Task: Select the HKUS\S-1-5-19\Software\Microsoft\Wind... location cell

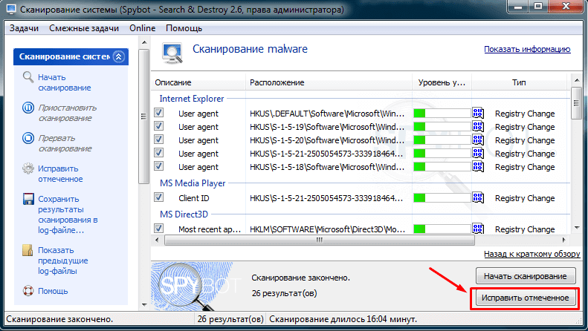Action: [x=327, y=127]
